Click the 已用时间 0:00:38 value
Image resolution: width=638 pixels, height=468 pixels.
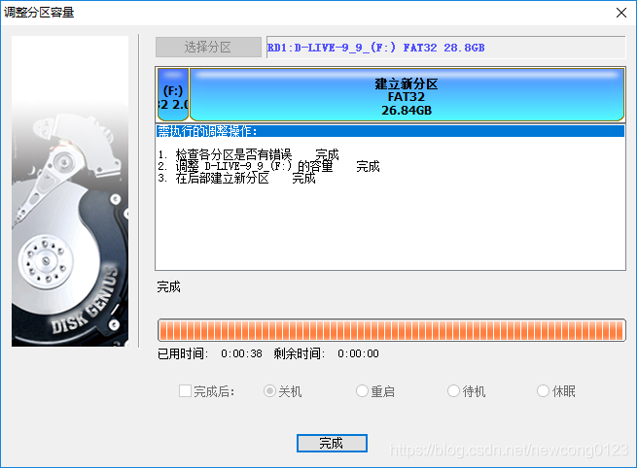pyautogui.click(x=242, y=353)
